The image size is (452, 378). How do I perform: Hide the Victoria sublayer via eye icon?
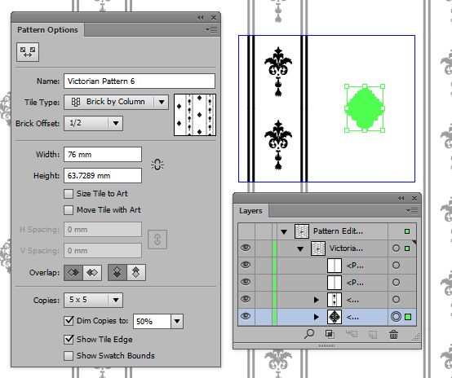click(246, 248)
